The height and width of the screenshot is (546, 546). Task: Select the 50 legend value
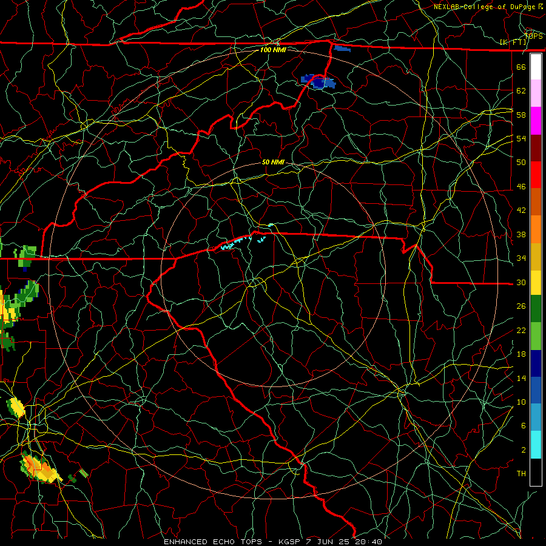tap(521, 163)
